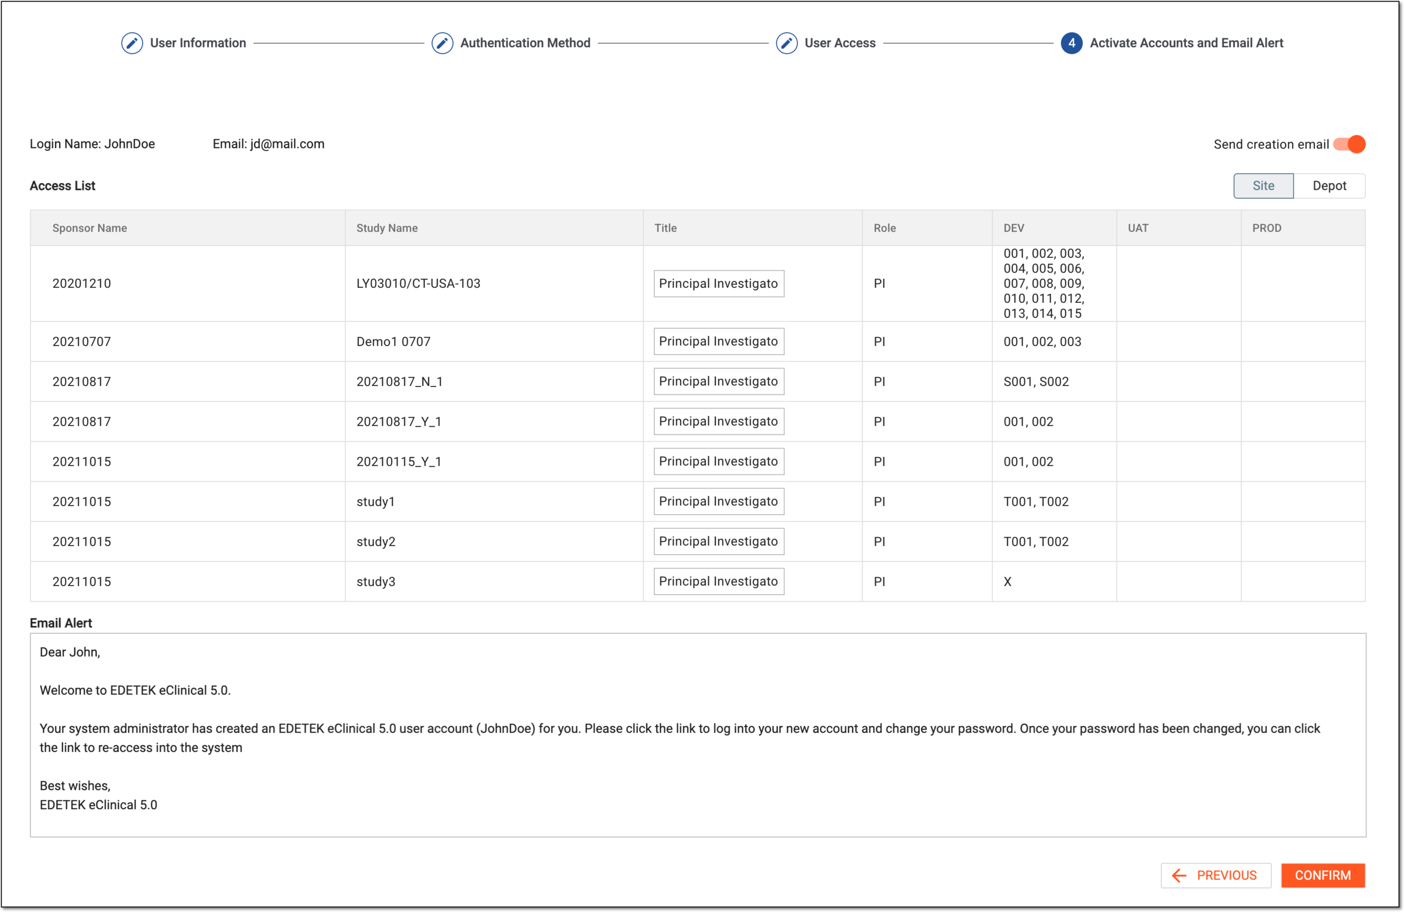Click the CONFIRM button
This screenshot has width=1404, height=912.
[1323, 875]
